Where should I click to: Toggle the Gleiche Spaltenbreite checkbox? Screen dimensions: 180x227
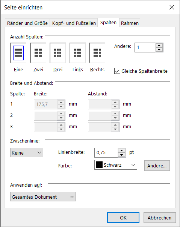click(117, 71)
